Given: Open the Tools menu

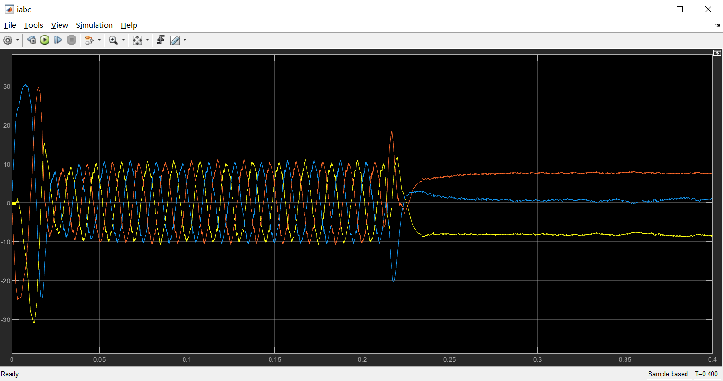Looking at the screenshot, I should (34, 25).
